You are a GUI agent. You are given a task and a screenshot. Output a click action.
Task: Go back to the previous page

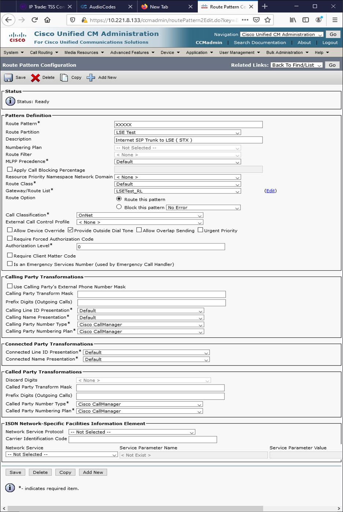pos(8,20)
